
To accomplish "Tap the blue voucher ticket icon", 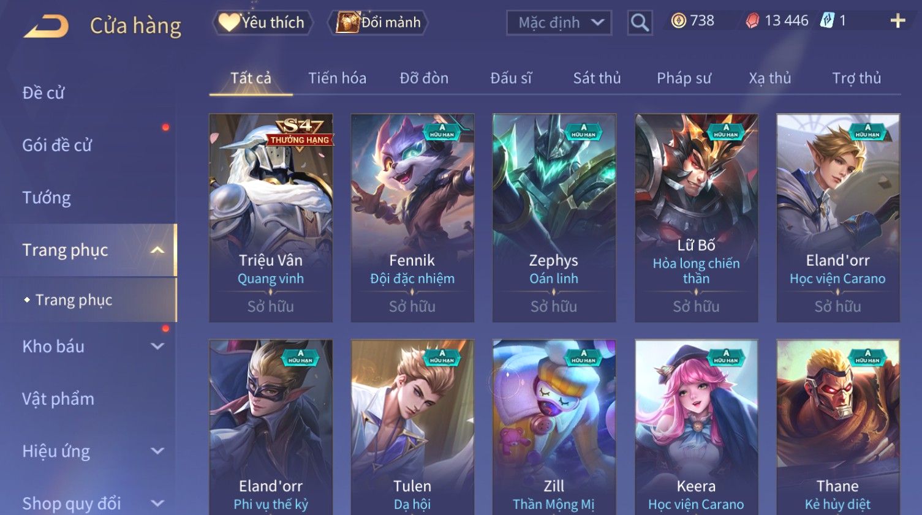I will coord(828,21).
